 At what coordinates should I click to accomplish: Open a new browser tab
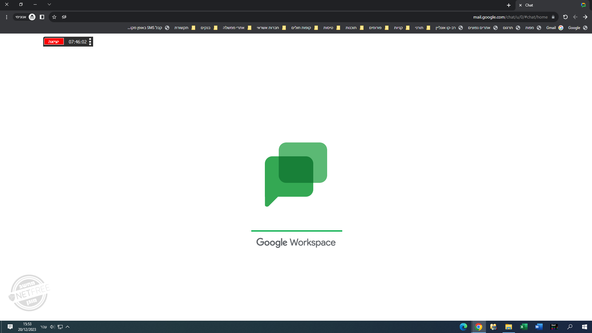click(509, 5)
